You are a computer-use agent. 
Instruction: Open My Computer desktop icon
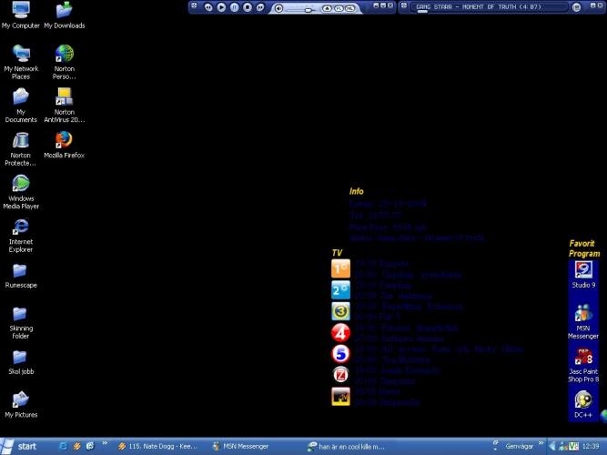21,15
